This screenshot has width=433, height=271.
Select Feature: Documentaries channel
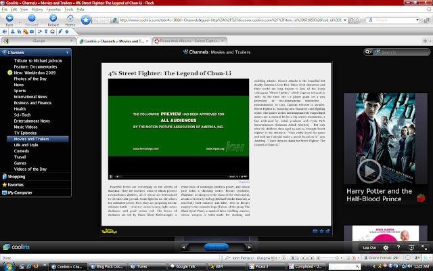[35, 66]
